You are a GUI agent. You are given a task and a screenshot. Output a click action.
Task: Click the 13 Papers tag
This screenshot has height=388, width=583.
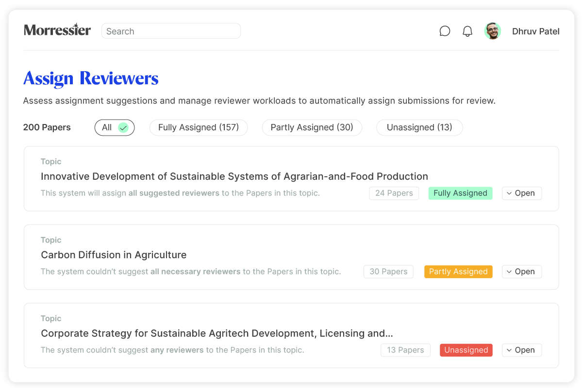point(405,350)
